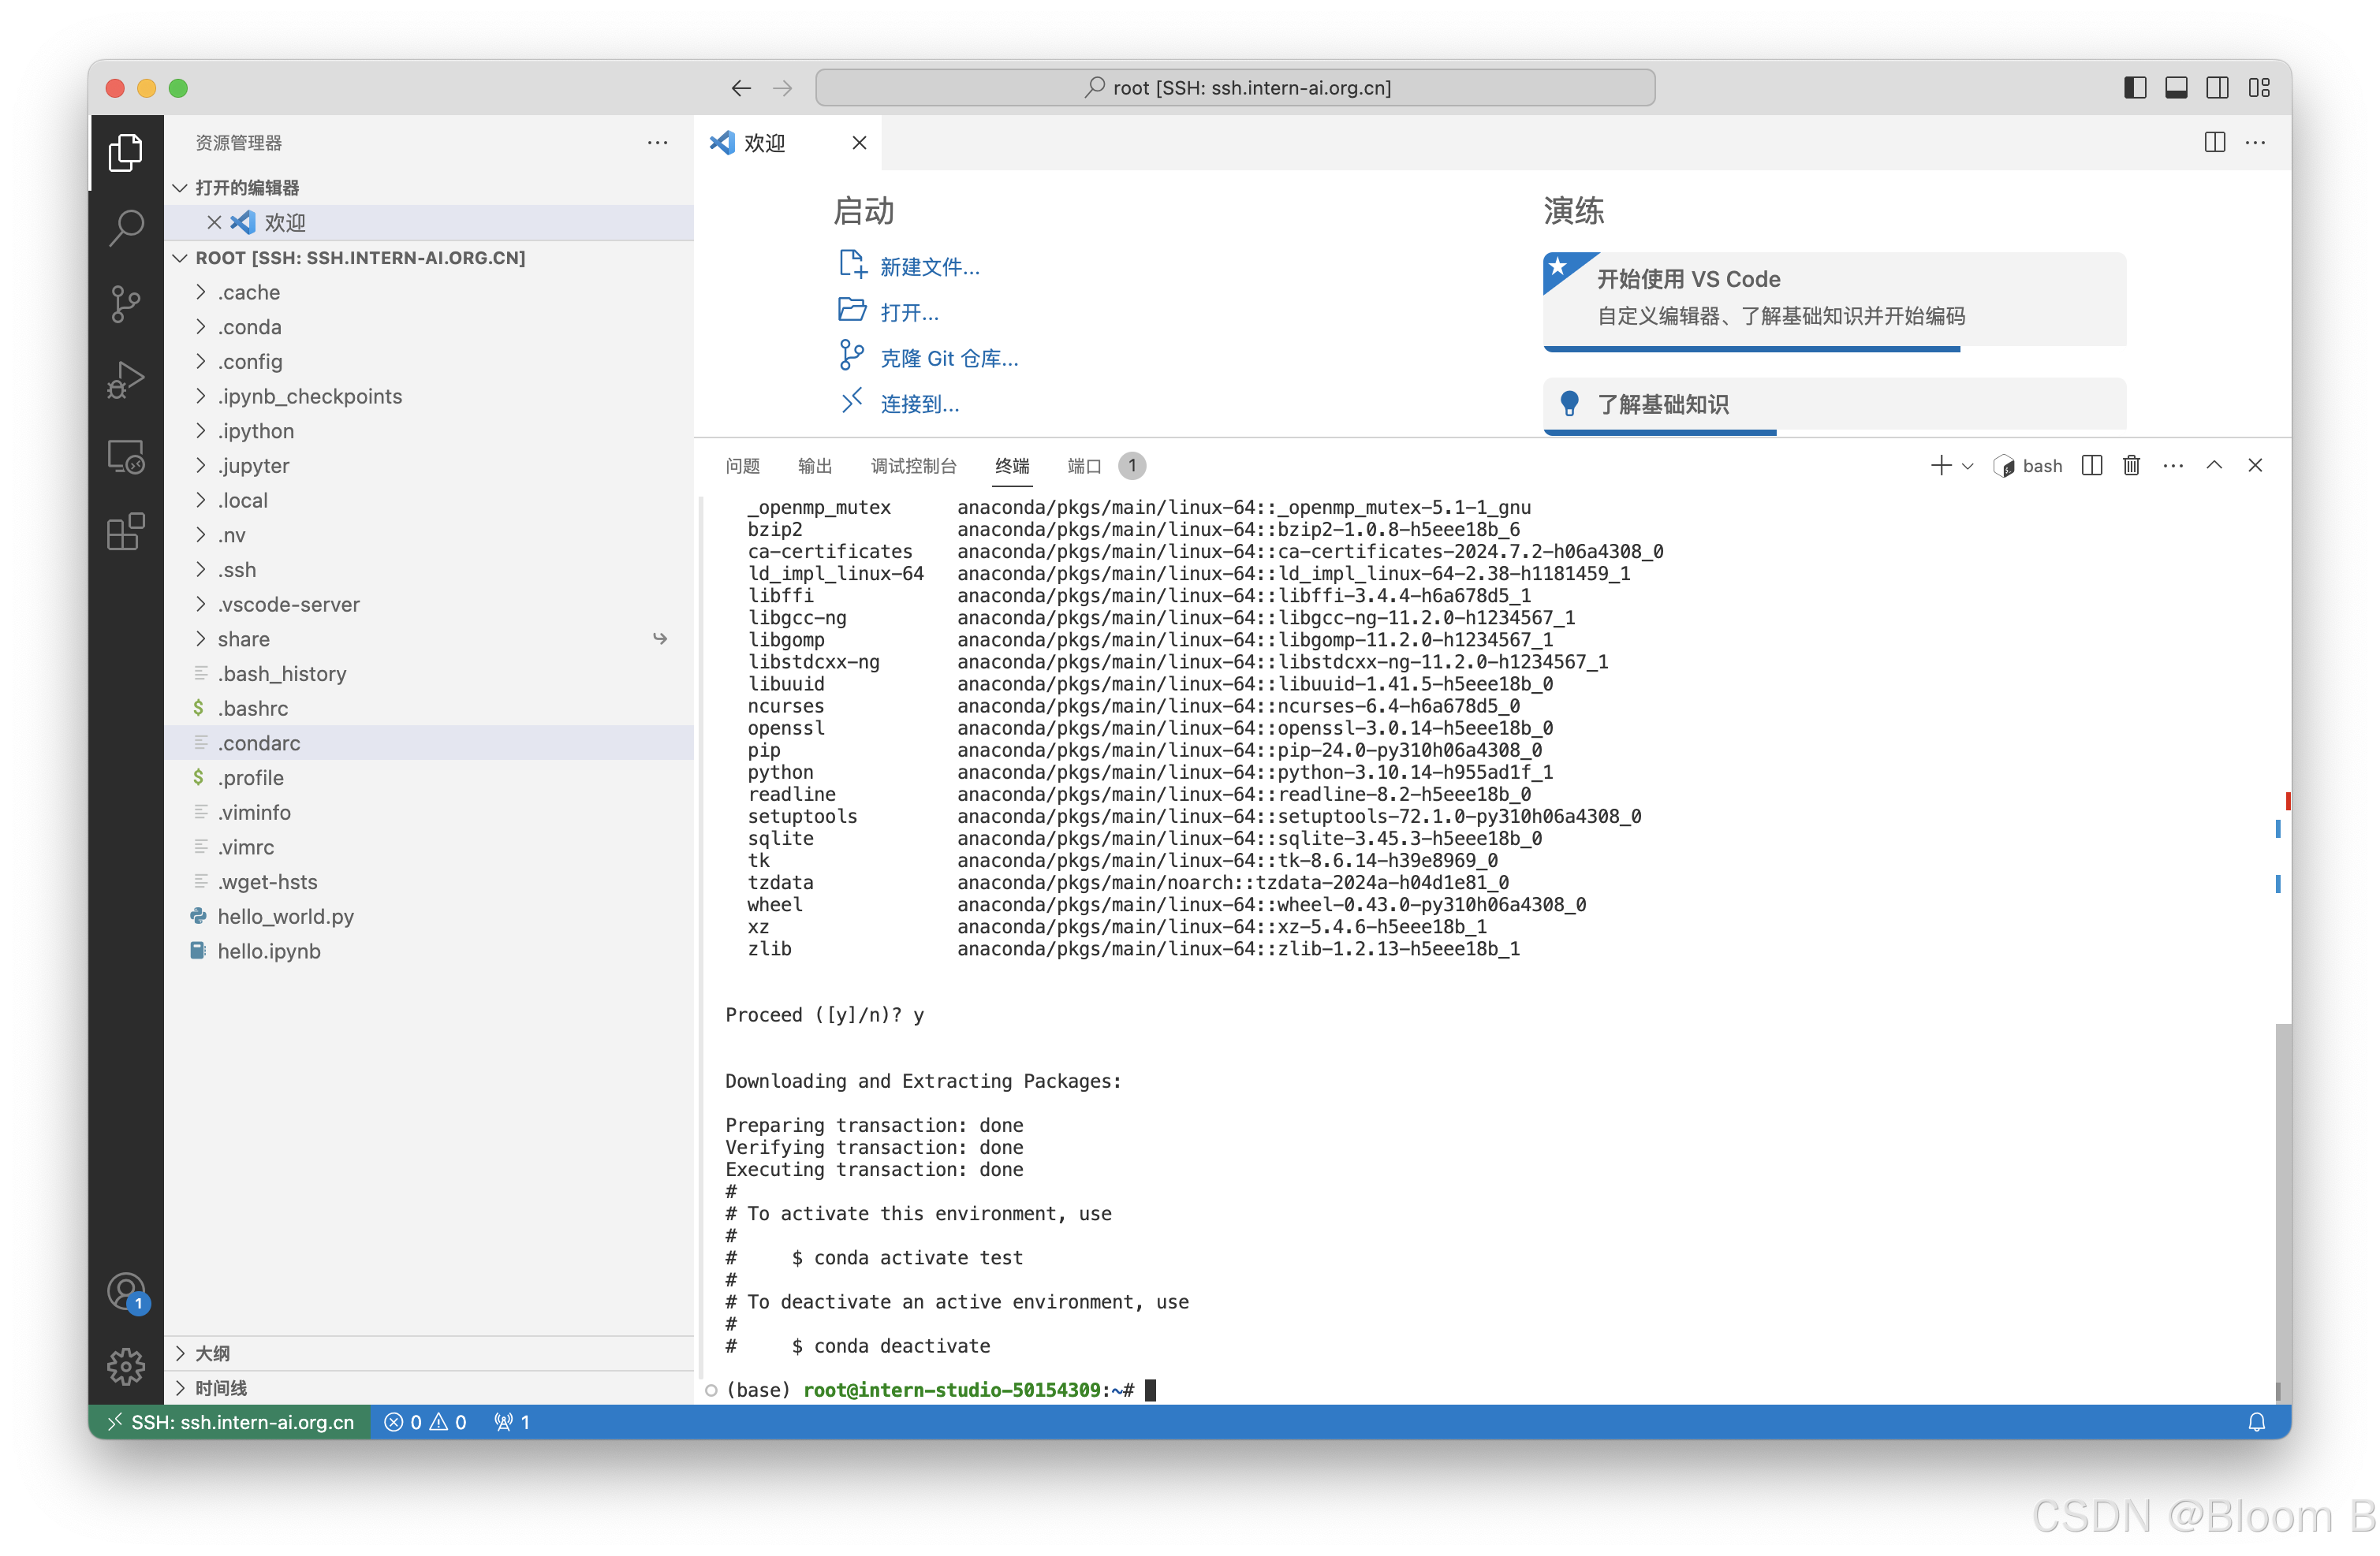Open the Remote Explorer view
This screenshot has width=2380, height=1556.
pos(126,456)
